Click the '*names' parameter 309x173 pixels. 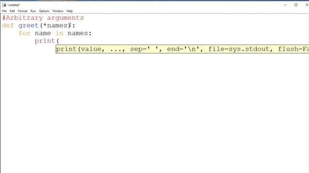pos(56,25)
